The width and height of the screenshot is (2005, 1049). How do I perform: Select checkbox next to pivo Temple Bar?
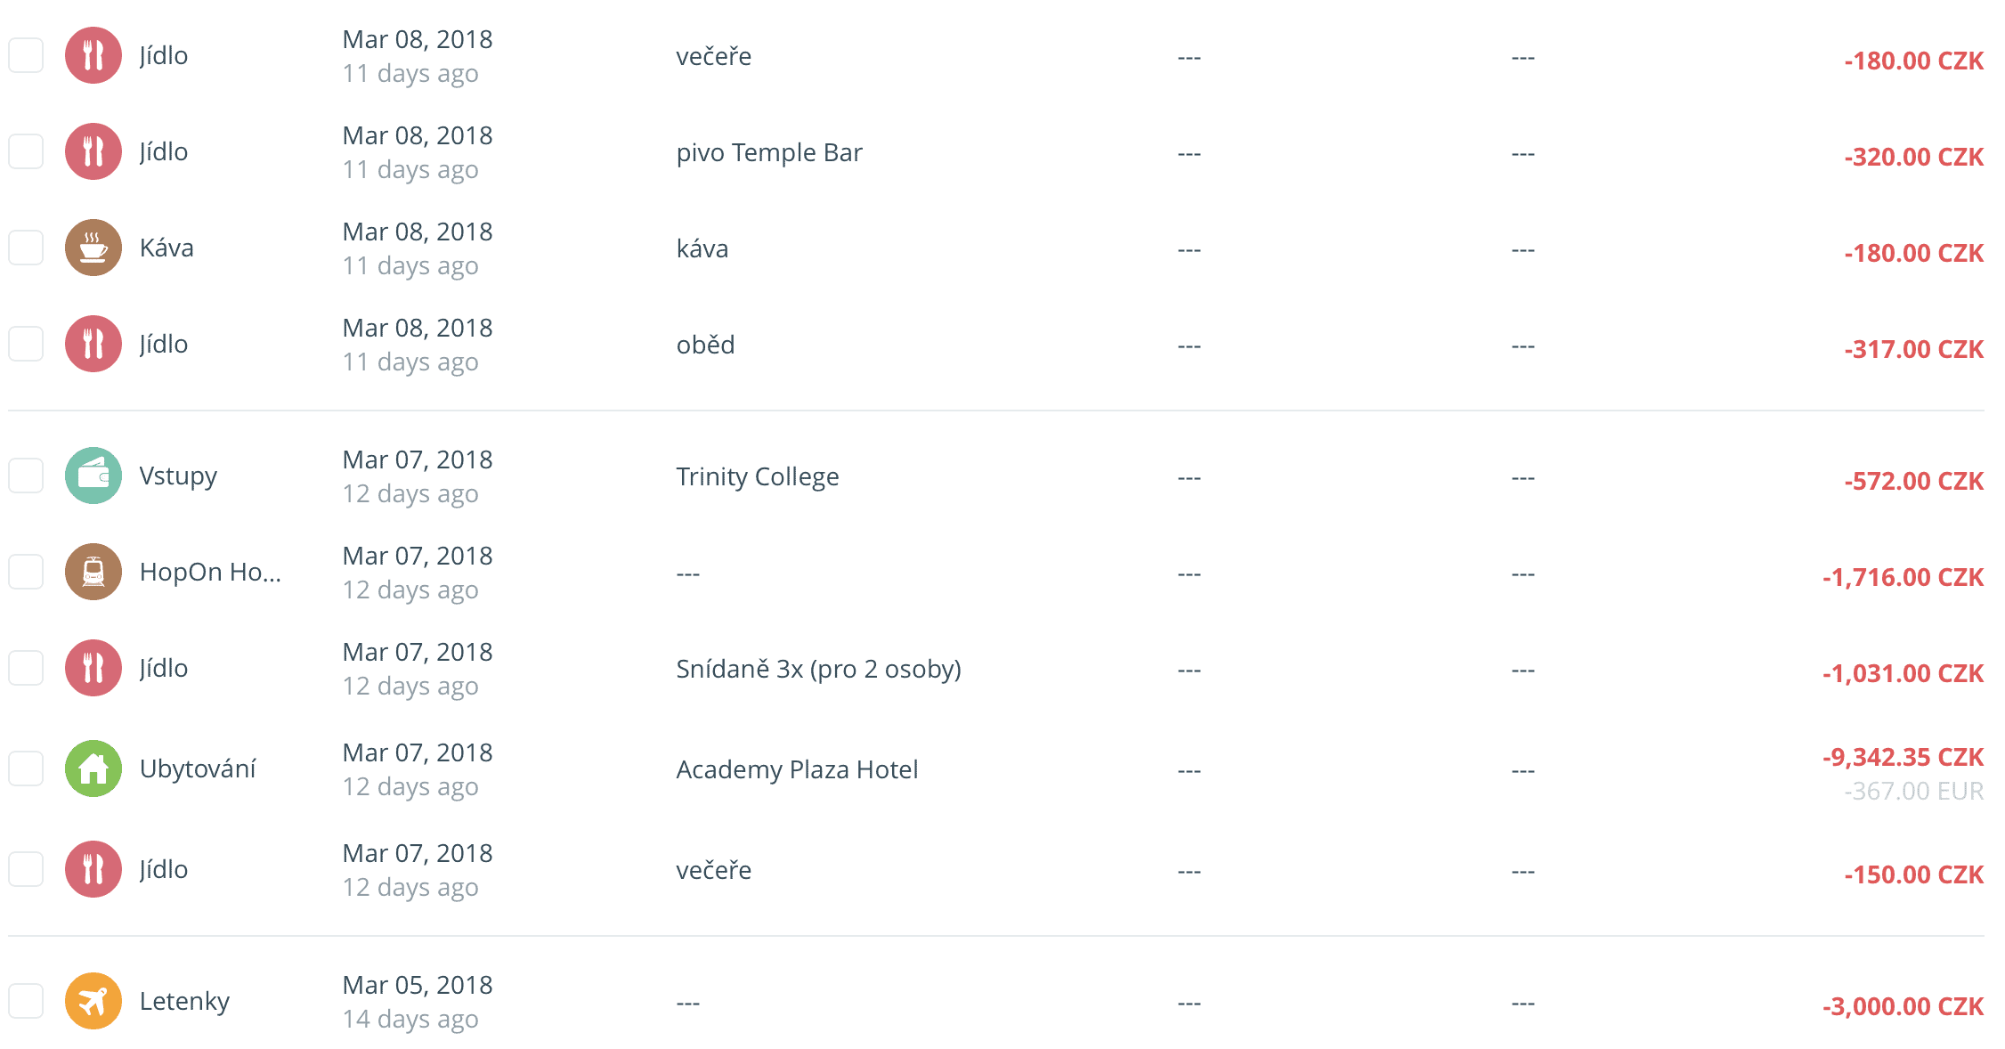(26, 151)
